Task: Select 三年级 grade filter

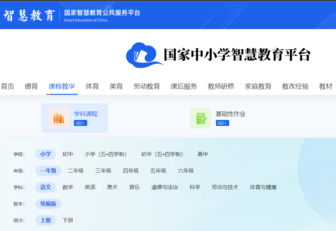Action: (103, 171)
